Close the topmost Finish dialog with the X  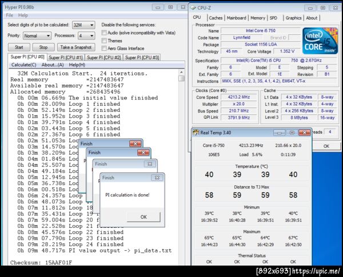[x=157, y=178]
